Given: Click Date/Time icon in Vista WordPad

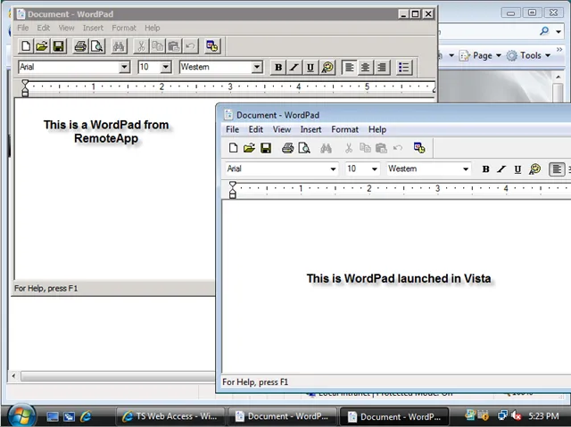Looking at the screenshot, I should tap(419, 148).
